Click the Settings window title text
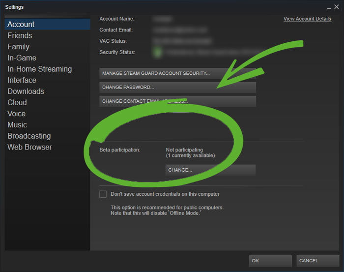The image size is (344, 272). click(x=14, y=7)
